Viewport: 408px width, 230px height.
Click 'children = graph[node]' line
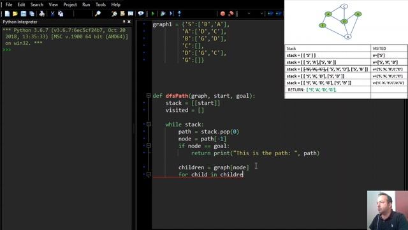point(214,167)
